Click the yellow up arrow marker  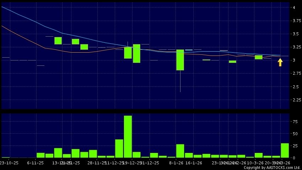click(280, 62)
